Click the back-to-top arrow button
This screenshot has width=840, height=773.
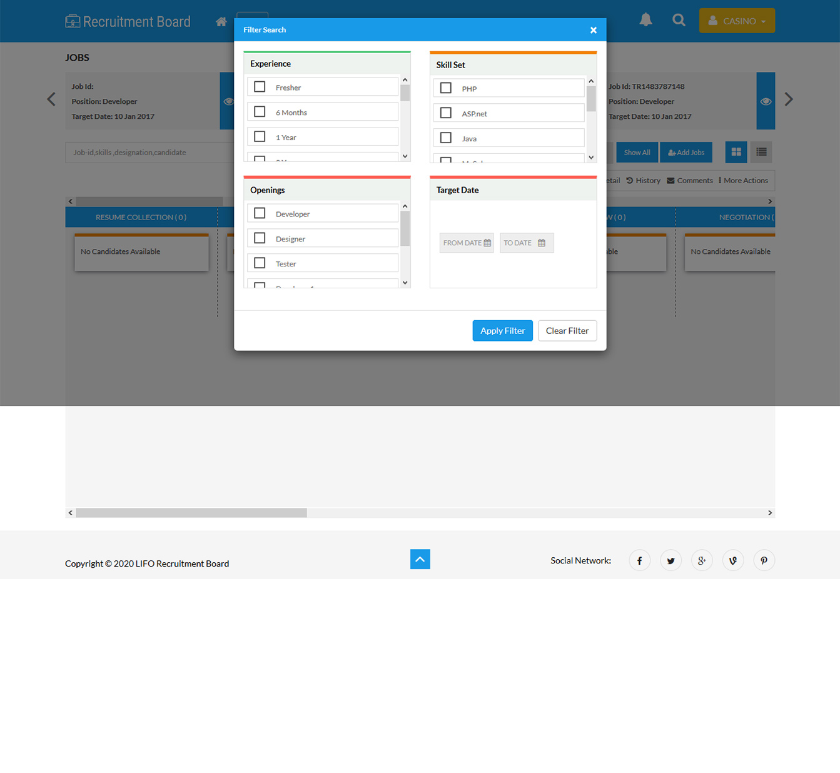click(420, 559)
